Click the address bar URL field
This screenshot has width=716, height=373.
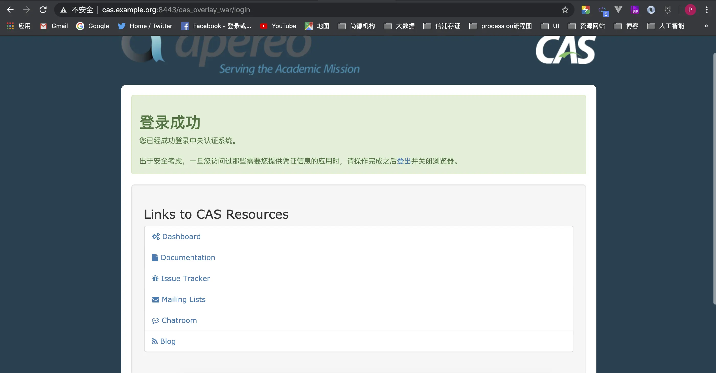(x=306, y=10)
